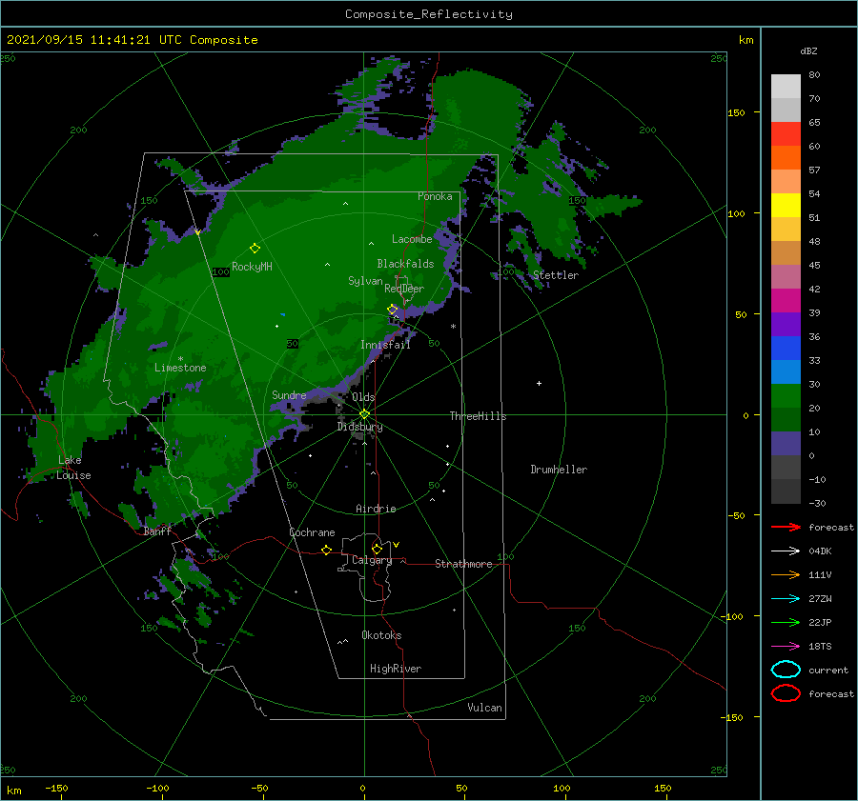858x801 pixels.
Task: Click the violet swatch in dBZ legend
Action: [x=786, y=324]
